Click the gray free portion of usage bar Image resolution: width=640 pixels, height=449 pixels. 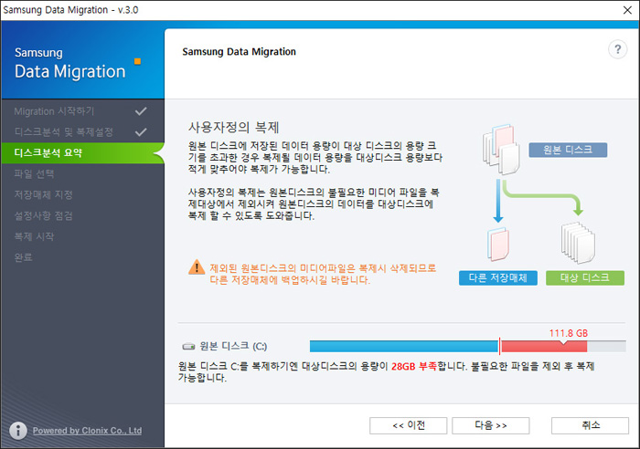(606, 346)
